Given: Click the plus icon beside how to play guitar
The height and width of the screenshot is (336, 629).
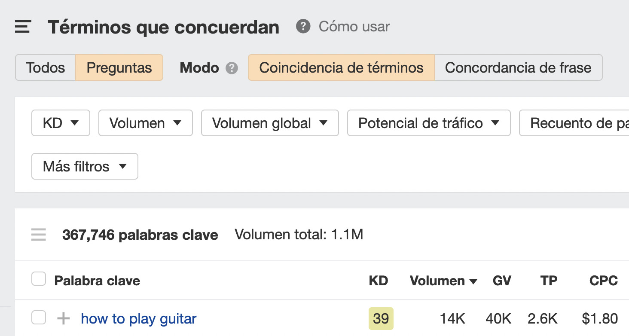Looking at the screenshot, I should [64, 319].
